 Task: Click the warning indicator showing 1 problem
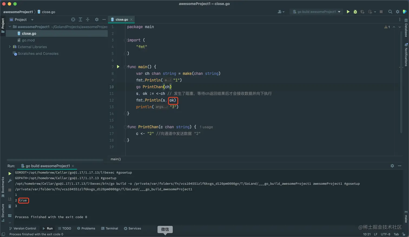(x=387, y=27)
